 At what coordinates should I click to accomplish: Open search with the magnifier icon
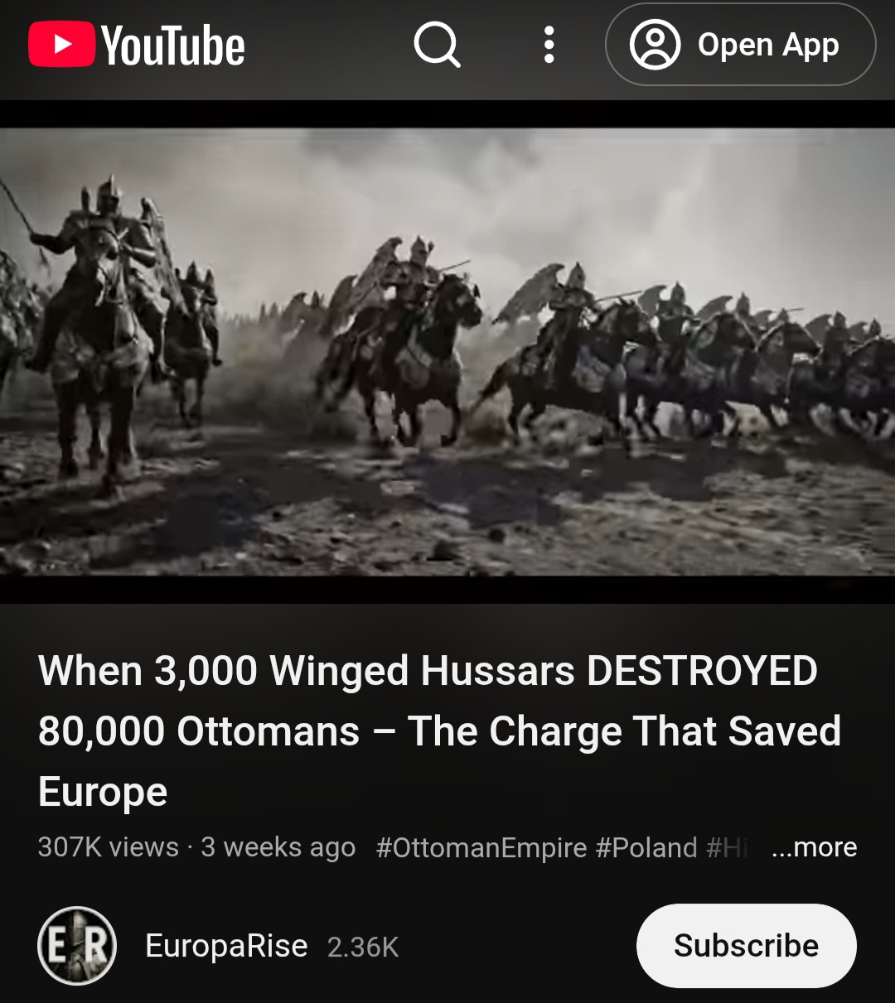click(437, 45)
